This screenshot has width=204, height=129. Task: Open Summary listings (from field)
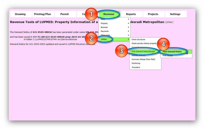coord(145,59)
